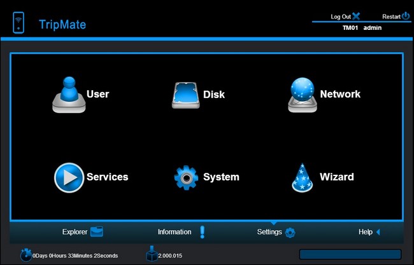Select the Settings tab

276,232
